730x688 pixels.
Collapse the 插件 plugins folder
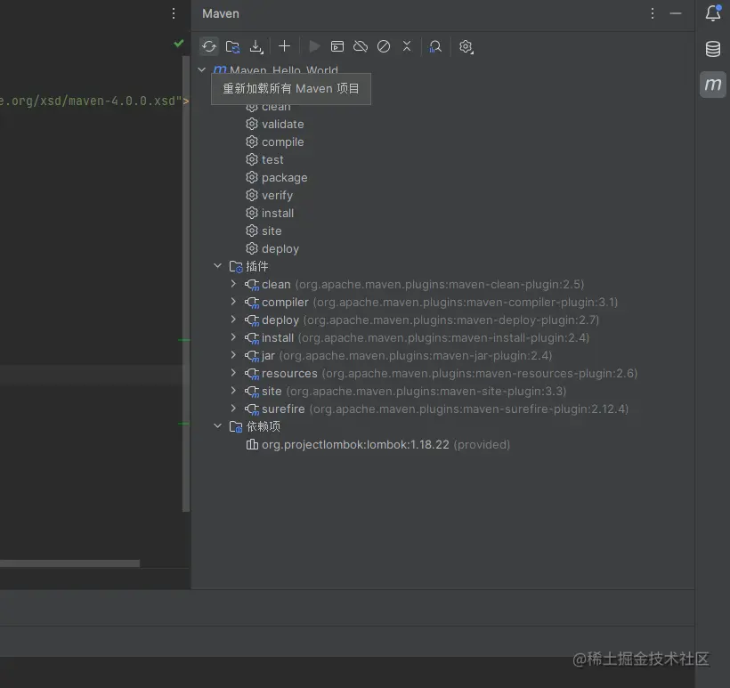click(x=217, y=266)
